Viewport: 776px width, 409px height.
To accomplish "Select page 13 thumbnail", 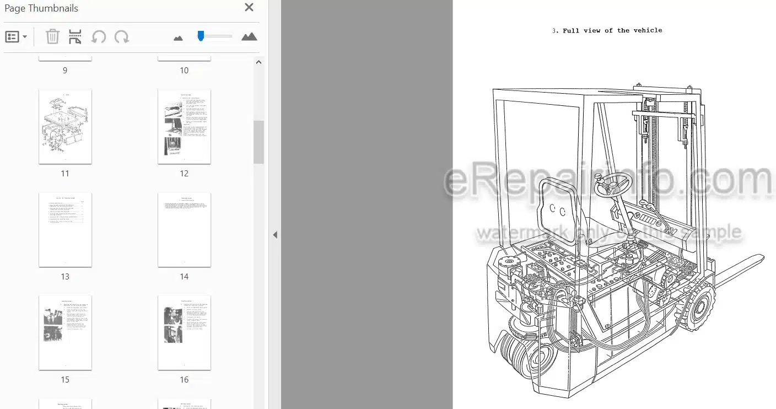I will pos(65,230).
